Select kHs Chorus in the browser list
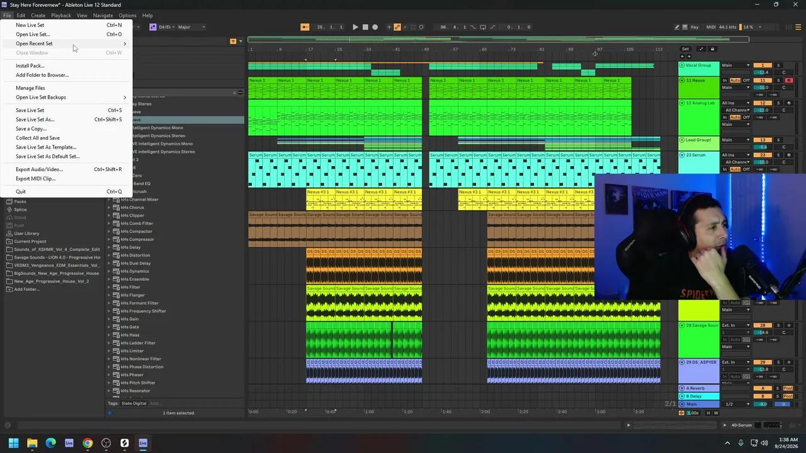Image resolution: width=806 pixels, height=453 pixels. 132,208
